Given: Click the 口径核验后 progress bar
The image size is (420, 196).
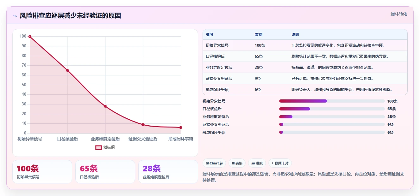Looking at the screenshot, I should [x=332, y=109].
